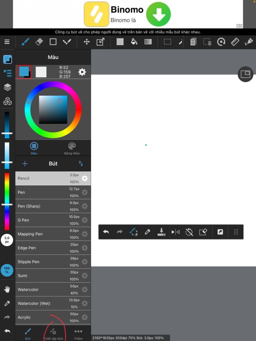Screen dimensions: 256x341
Task: Open the Layers panel icon
Action: pyautogui.click(x=7, y=87)
